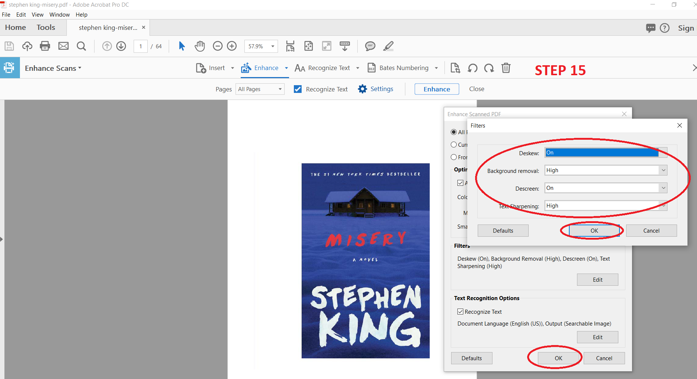Open the Window menu
The width and height of the screenshot is (697, 379).
(59, 15)
